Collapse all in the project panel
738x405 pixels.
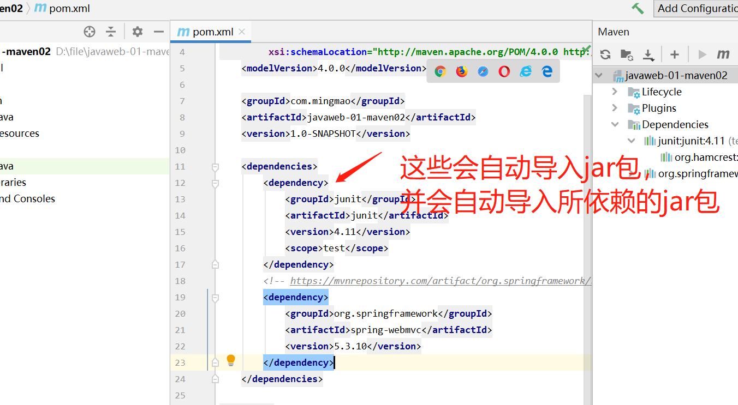(x=111, y=32)
